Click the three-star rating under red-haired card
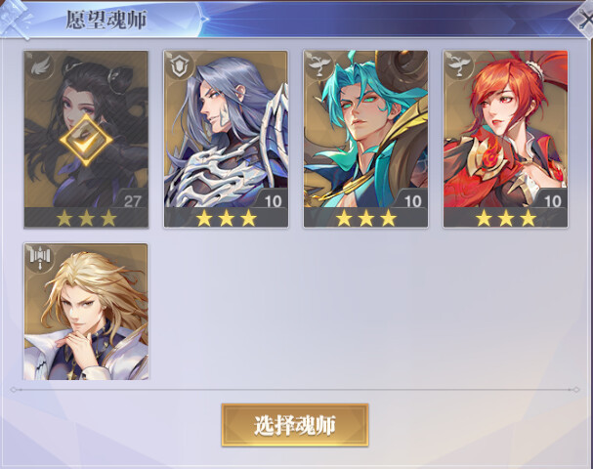Image resolution: width=593 pixels, height=469 pixels. click(x=506, y=218)
